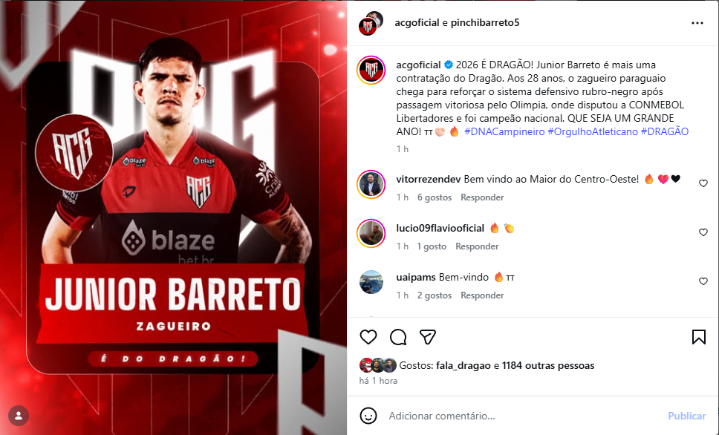Show tagged people icon on the photo
Screen dimensions: 719x435
tap(19, 416)
